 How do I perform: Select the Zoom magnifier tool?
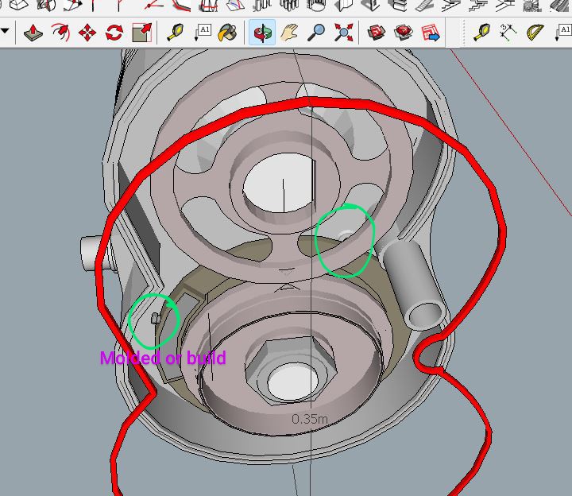pyautogui.click(x=316, y=33)
